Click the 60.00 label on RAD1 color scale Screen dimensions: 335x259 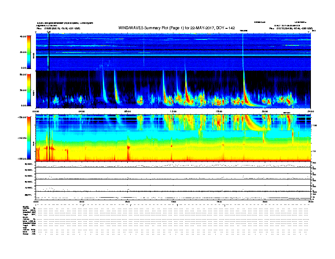[23, 74]
